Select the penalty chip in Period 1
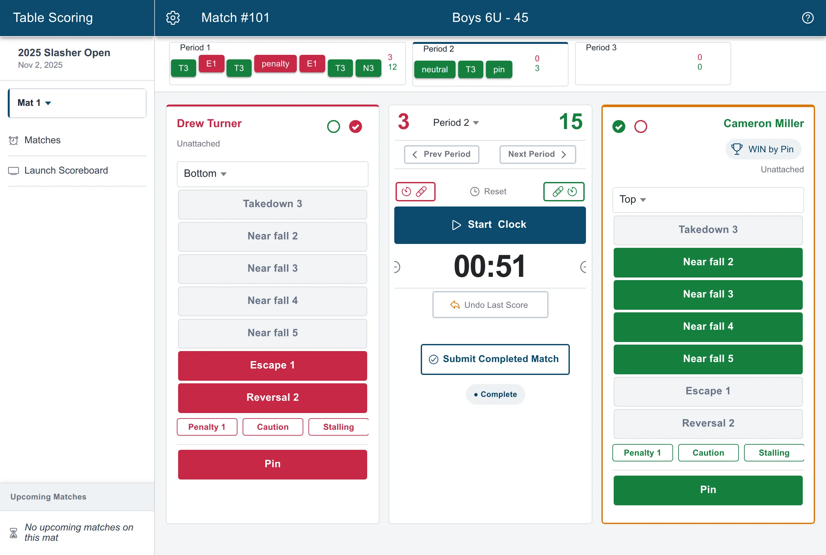The image size is (826, 555). point(275,64)
